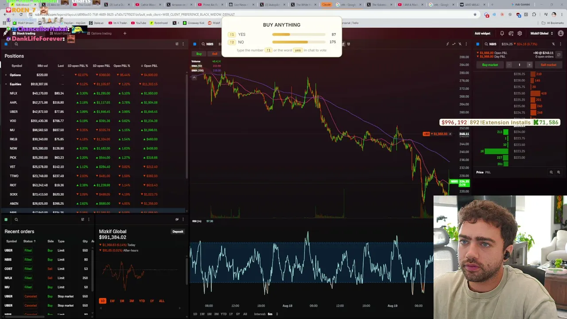Open Recent orders three-dot menu
The height and width of the screenshot is (319, 567).
89,219
